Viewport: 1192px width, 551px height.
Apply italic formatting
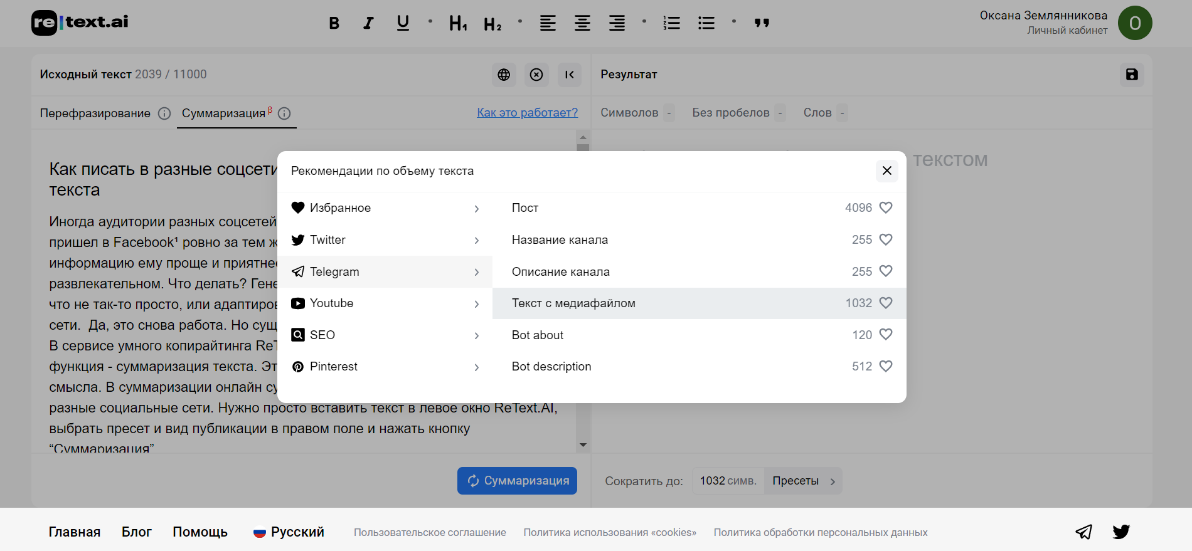(x=368, y=23)
